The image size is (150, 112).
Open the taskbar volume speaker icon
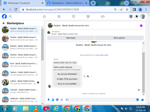126,109
